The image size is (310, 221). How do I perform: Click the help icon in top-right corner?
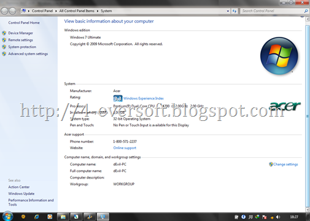point(302,17)
